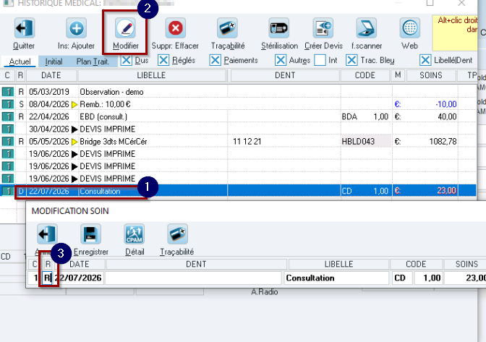
Task: Open CPAM Détail icon
Action: point(135,234)
